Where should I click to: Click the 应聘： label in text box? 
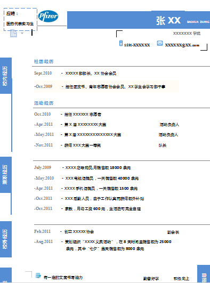(x=12, y=14)
